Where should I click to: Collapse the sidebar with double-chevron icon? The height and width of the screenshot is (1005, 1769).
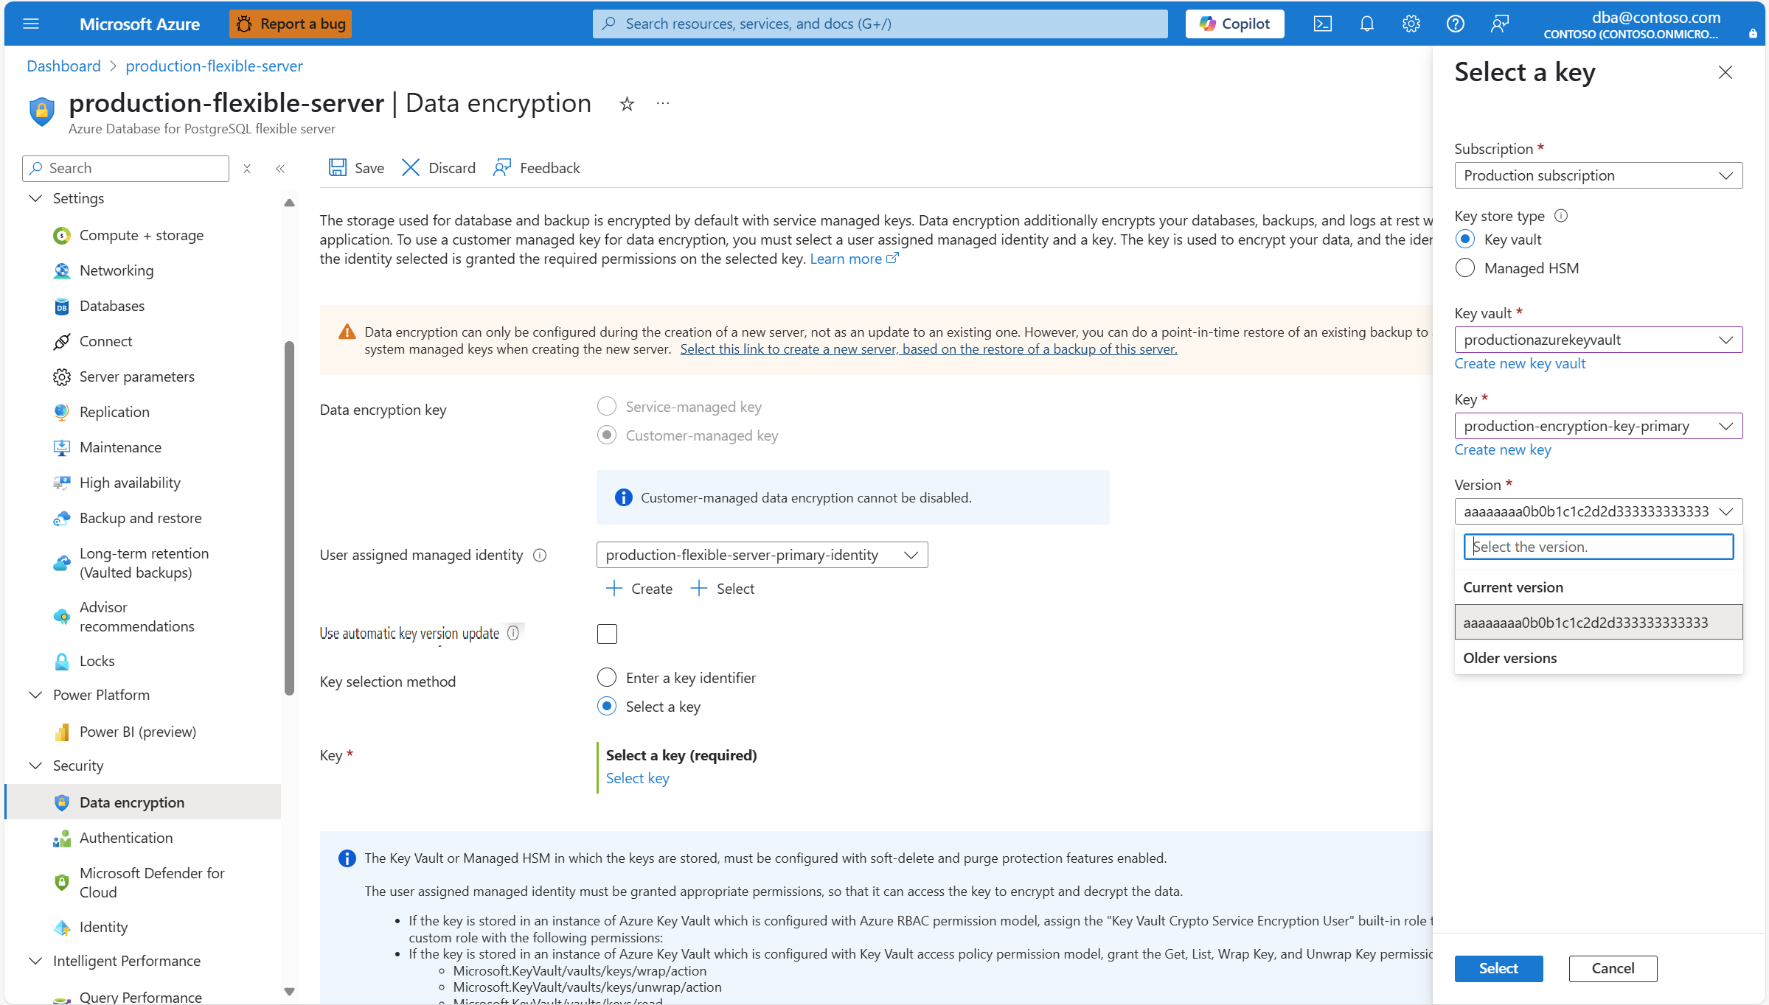pos(280,169)
